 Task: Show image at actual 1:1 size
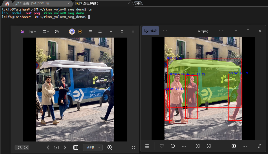(76, 147)
